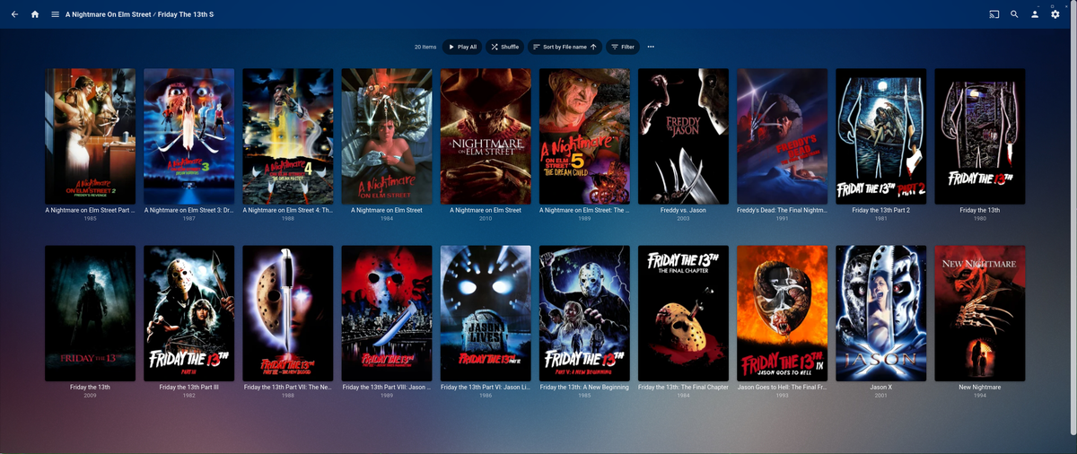
Task: Click the Play All button
Action: pos(462,47)
